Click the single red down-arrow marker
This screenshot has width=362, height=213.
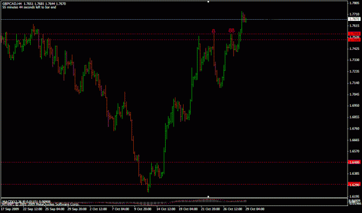coord(214,31)
